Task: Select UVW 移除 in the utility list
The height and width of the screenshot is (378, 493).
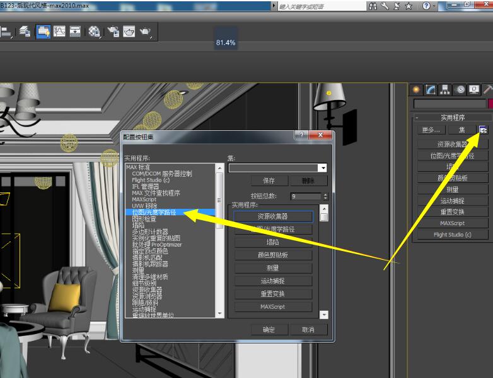Action: click(x=144, y=206)
